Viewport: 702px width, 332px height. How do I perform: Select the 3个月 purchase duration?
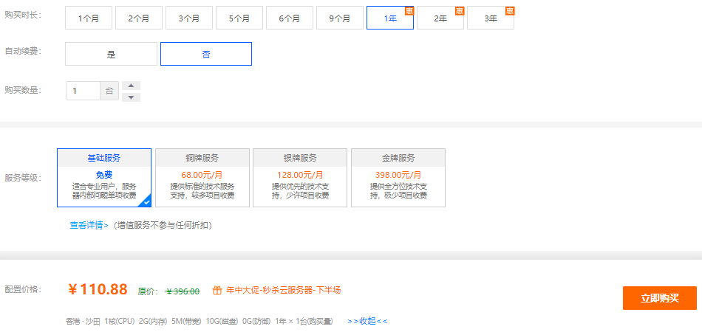click(189, 18)
